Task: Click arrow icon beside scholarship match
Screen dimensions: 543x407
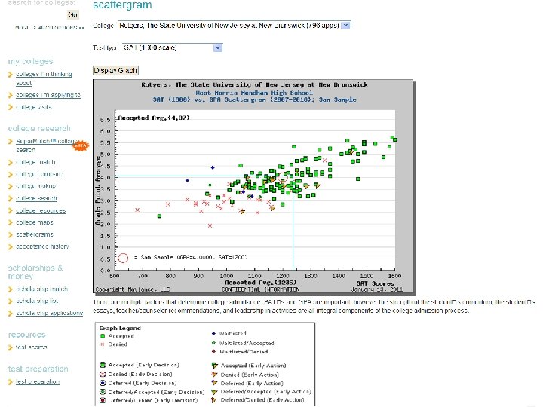Action: coord(11,289)
